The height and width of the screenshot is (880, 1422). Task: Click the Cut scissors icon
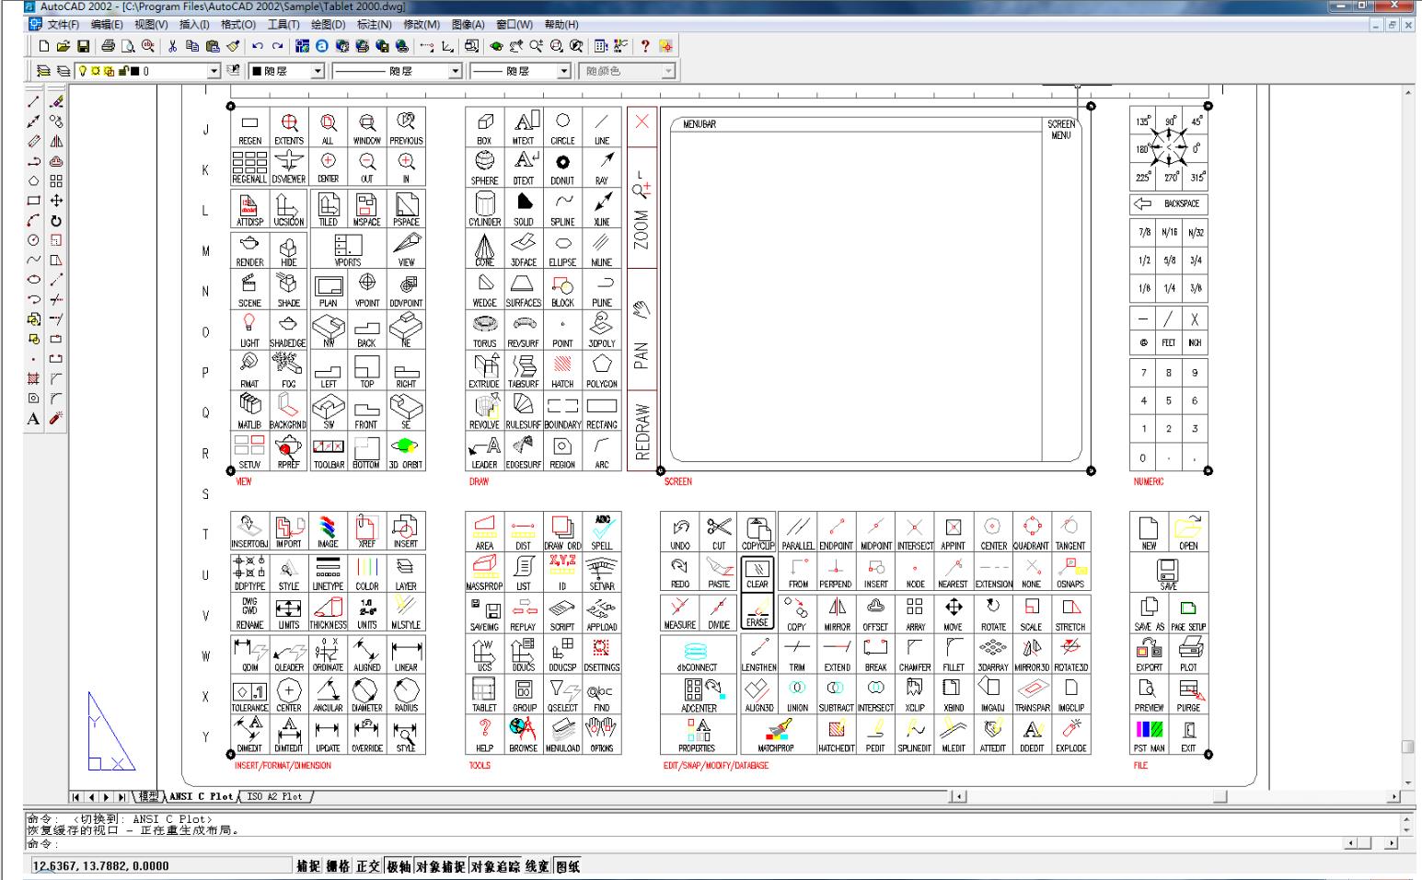(172, 46)
